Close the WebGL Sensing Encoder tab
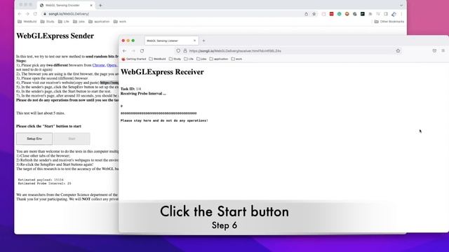 pyautogui.click(x=91, y=5)
